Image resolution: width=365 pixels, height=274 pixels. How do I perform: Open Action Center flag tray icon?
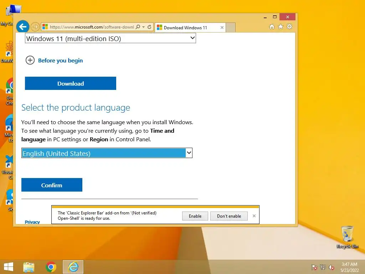314,267
